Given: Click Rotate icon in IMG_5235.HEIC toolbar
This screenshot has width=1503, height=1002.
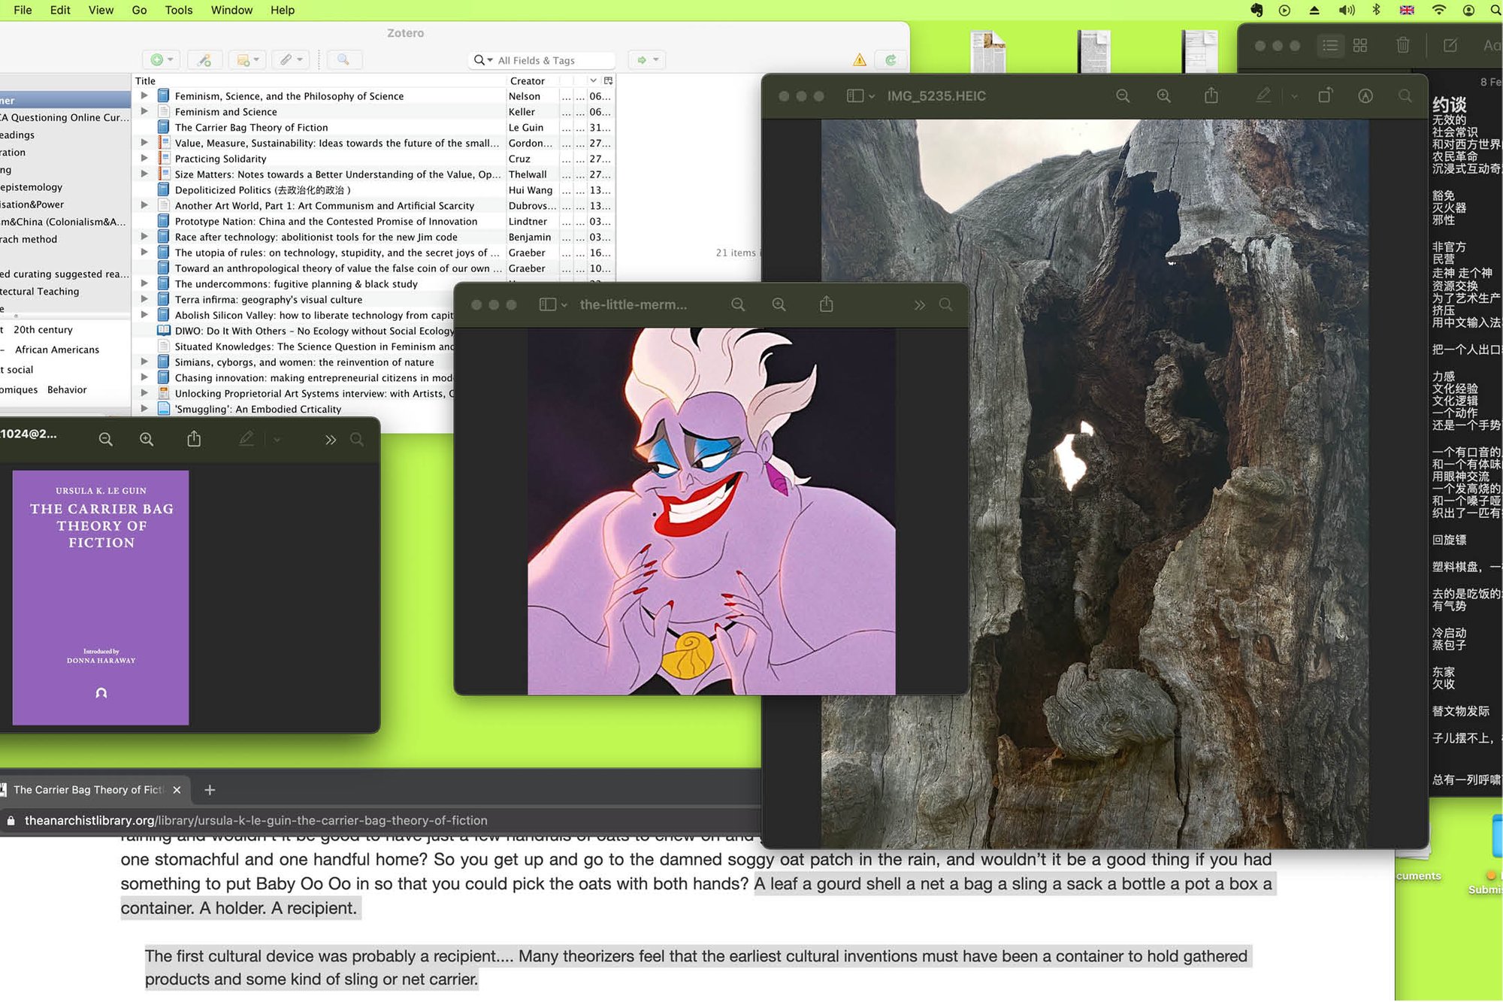Looking at the screenshot, I should point(1325,96).
